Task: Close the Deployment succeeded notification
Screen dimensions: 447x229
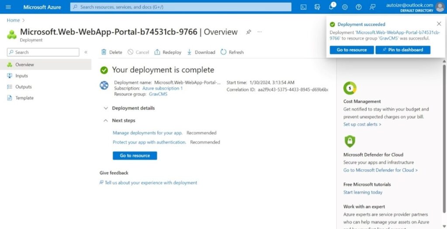Action: point(439,24)
